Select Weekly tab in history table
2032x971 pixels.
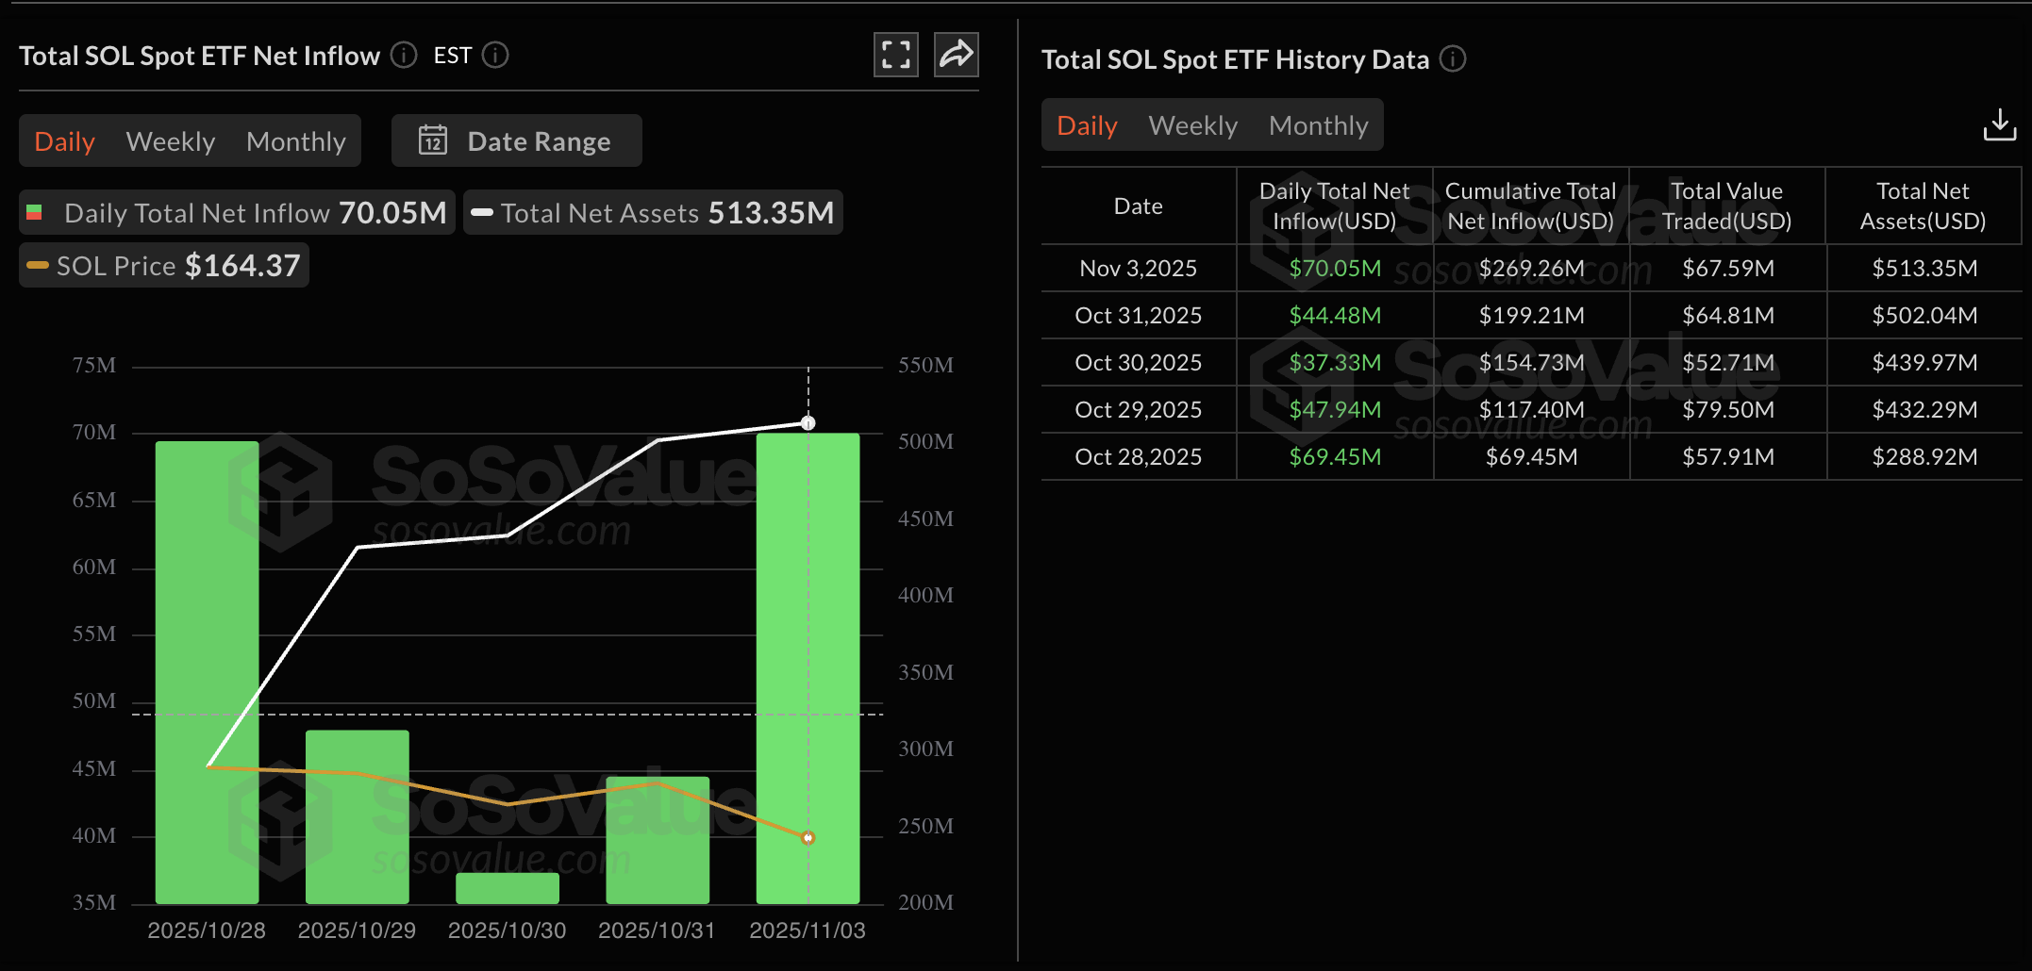[x=1192, y=125]
